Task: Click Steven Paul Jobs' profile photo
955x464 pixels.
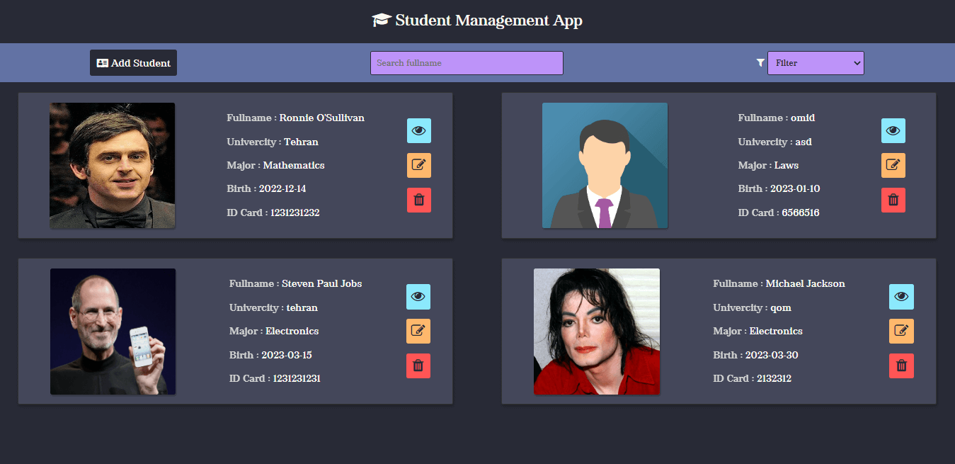Action: pyautogui.click(x=113, y=331)
